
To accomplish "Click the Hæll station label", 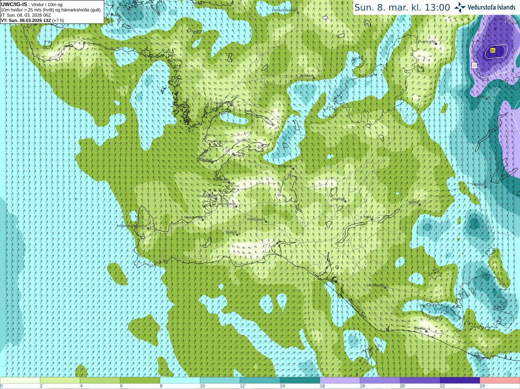I will pos(367,217).
